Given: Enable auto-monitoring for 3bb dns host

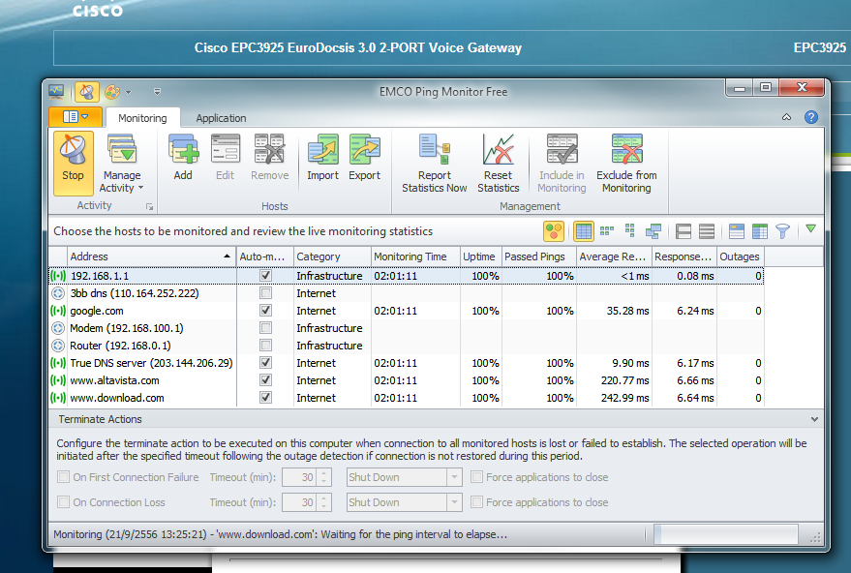Looking at the screenshot, I should 266,293.
